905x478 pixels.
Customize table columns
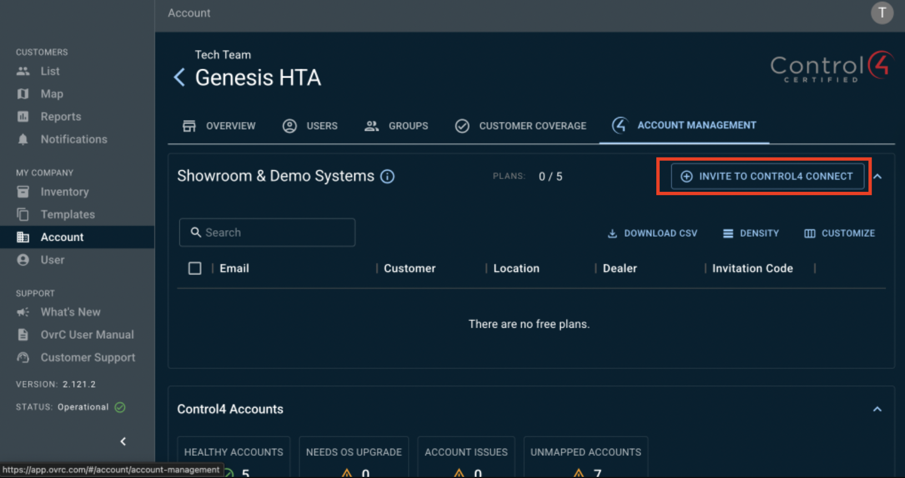click(839, 233)
